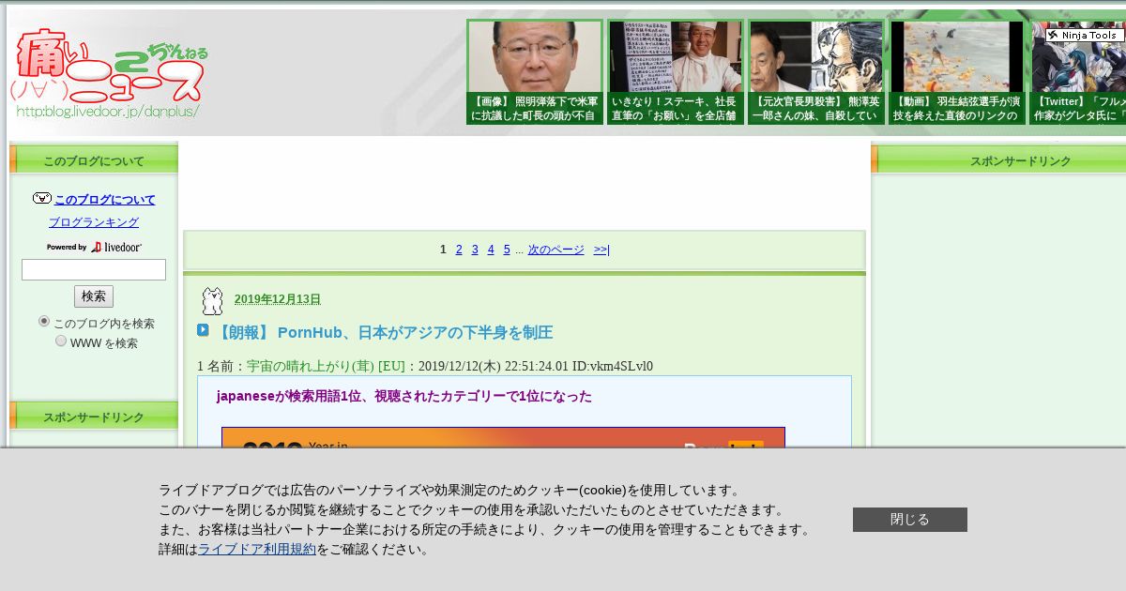Click the left sidebar スポンサードリンク header
Viewport: 1126px width, 591px height.
[x=94, y=417]
